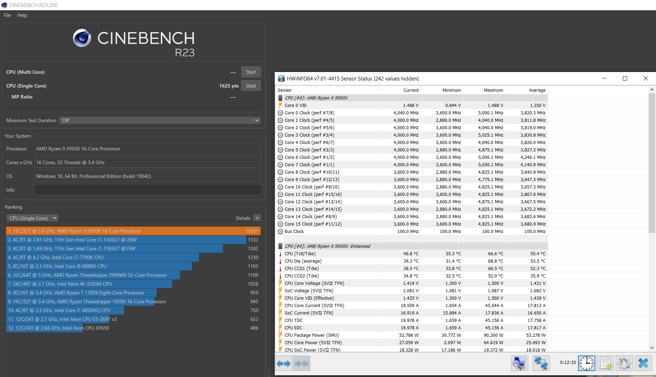Viewport: 656px width, 377px height.
Task: Select the CPU CCD1 (Tdie) thermometer icon
Action: pos(280,268)
